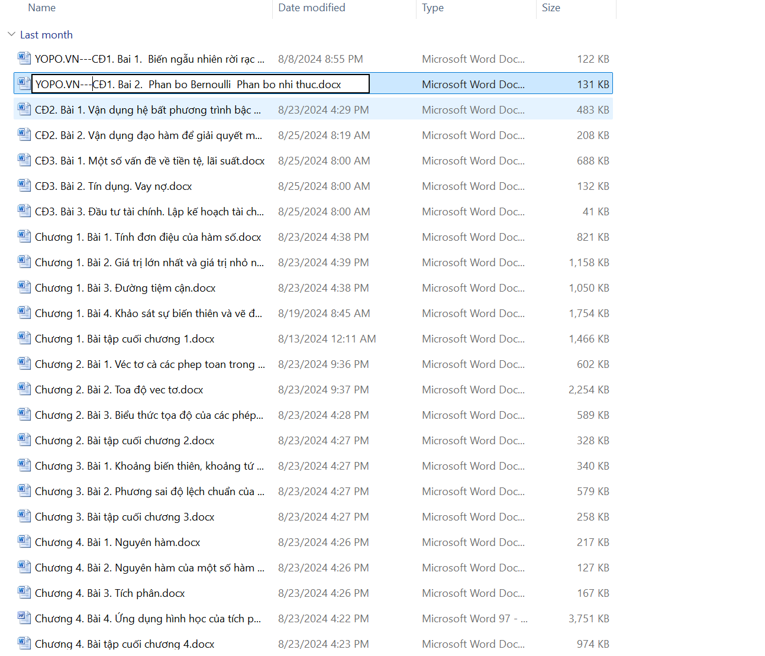Click date 8/8/2024 8:55 PM

(x=321, y=59)
